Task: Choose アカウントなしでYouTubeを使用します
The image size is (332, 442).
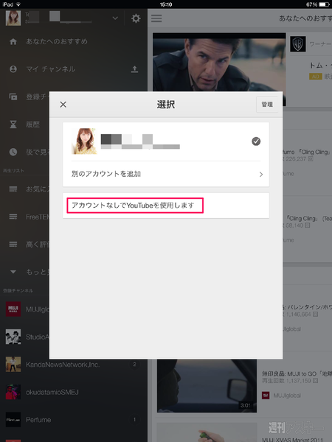Action: (x=166, y=206)
